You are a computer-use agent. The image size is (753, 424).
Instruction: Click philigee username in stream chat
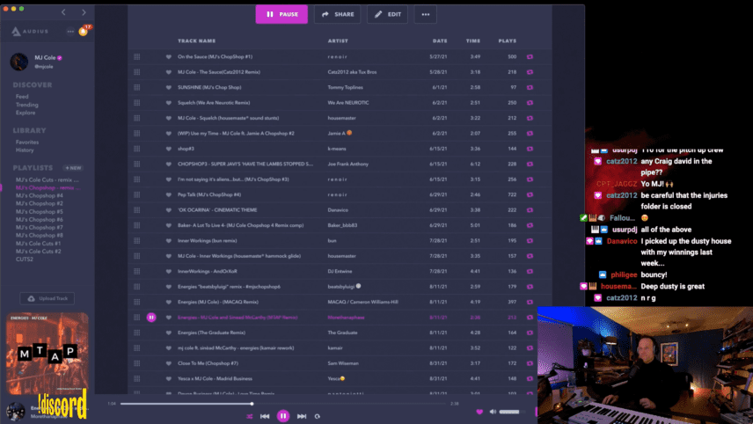(x=624, y=274)
